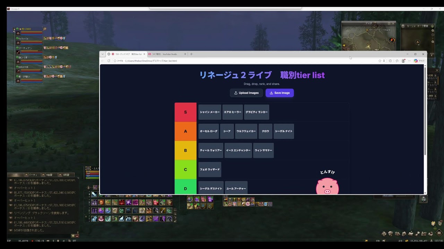This screenshot has height=249, width=444.
Task: Select the $同盟 chat tab in game
Action: point(66,175)
